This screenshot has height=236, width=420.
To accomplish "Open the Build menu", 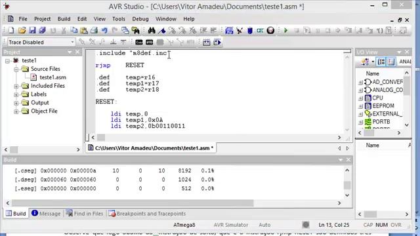I will point(64,19).
